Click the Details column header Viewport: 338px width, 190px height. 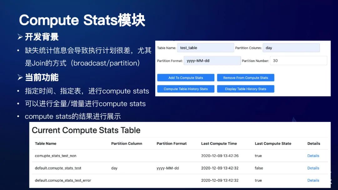tap(314, 143)
